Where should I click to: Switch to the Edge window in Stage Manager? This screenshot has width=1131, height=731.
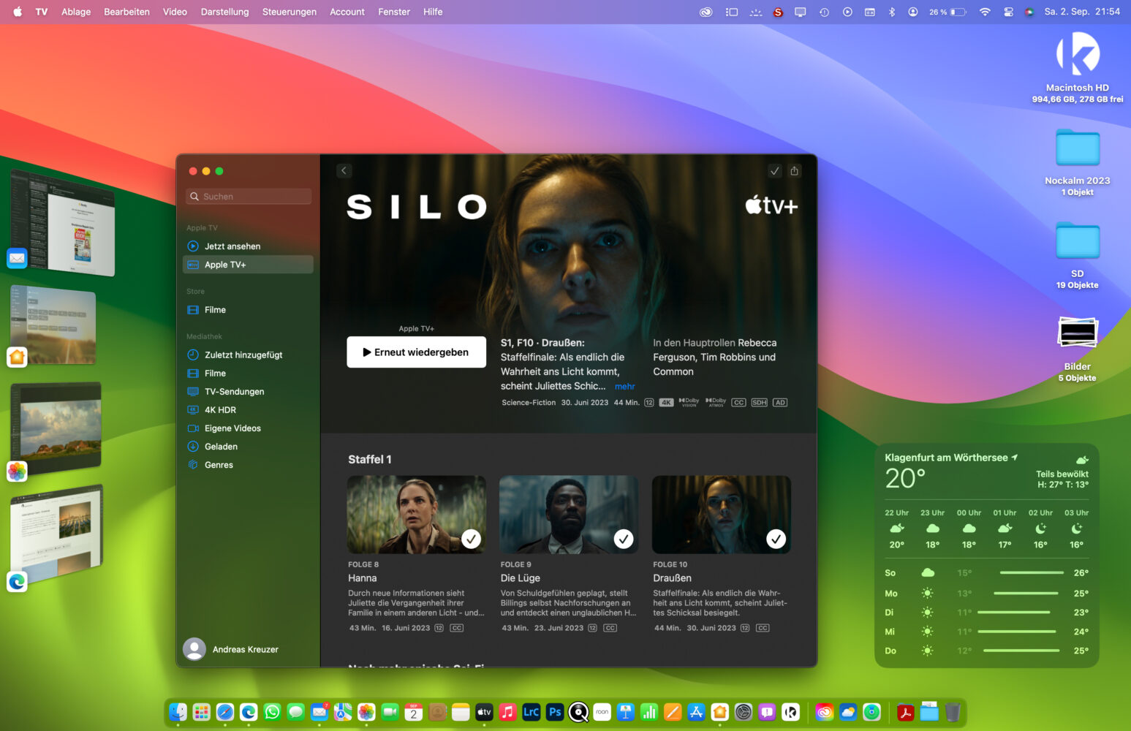pyautogui.click(x=56, y=534)
